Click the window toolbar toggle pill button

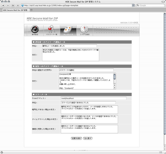pyautogui.click(x=163, y=2)
